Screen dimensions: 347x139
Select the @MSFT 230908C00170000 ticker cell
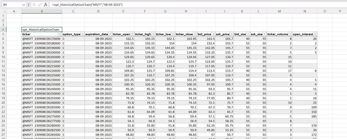coord(42,38)
